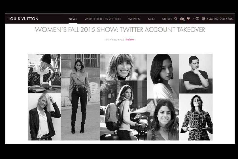This screenshot has width=238, height=159.
Task: Open the search magnifier icon
Action: 176,19
